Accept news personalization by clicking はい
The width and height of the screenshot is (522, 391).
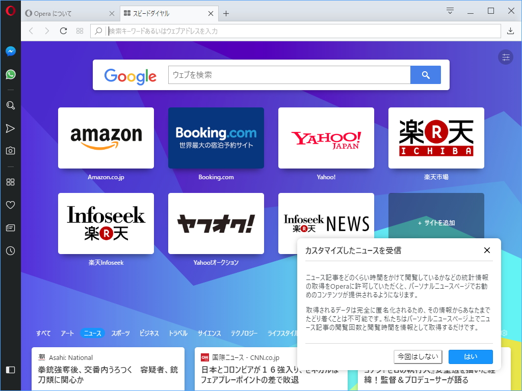pyautogui.click(x=470, y=356)
